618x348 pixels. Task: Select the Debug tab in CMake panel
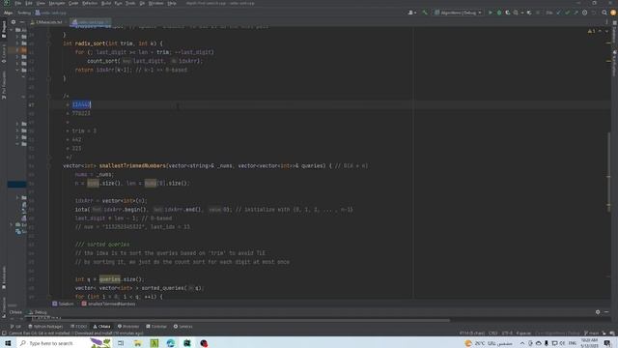pos(38,312)
